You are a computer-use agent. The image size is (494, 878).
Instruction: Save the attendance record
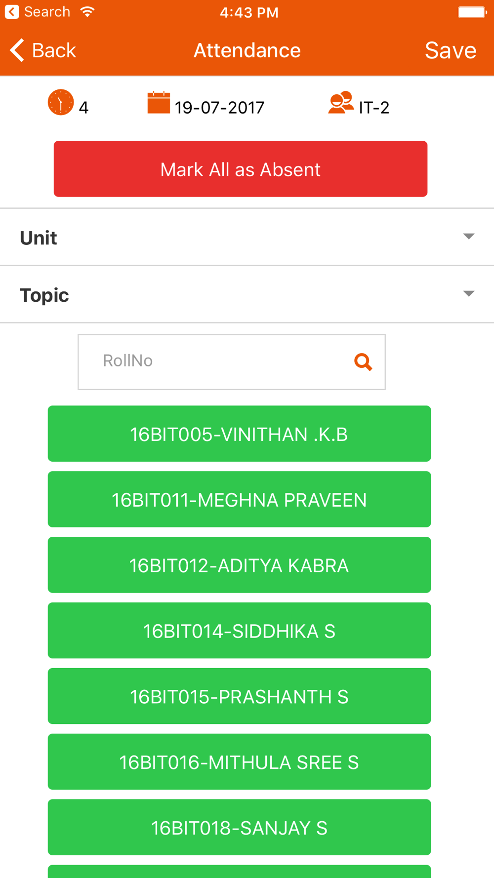(x=451, y=50)
